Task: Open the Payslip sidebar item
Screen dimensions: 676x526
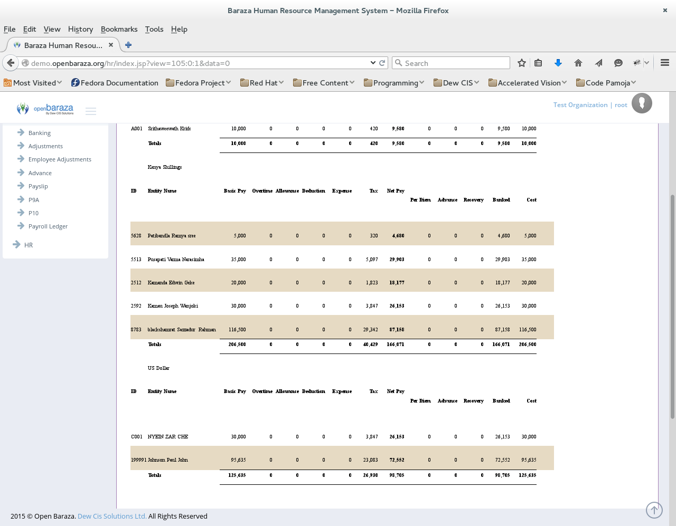Action: point(38,186)
